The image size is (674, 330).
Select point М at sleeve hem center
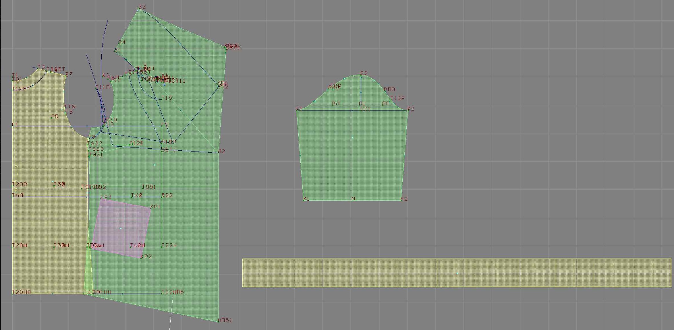(x=352, y=200)
